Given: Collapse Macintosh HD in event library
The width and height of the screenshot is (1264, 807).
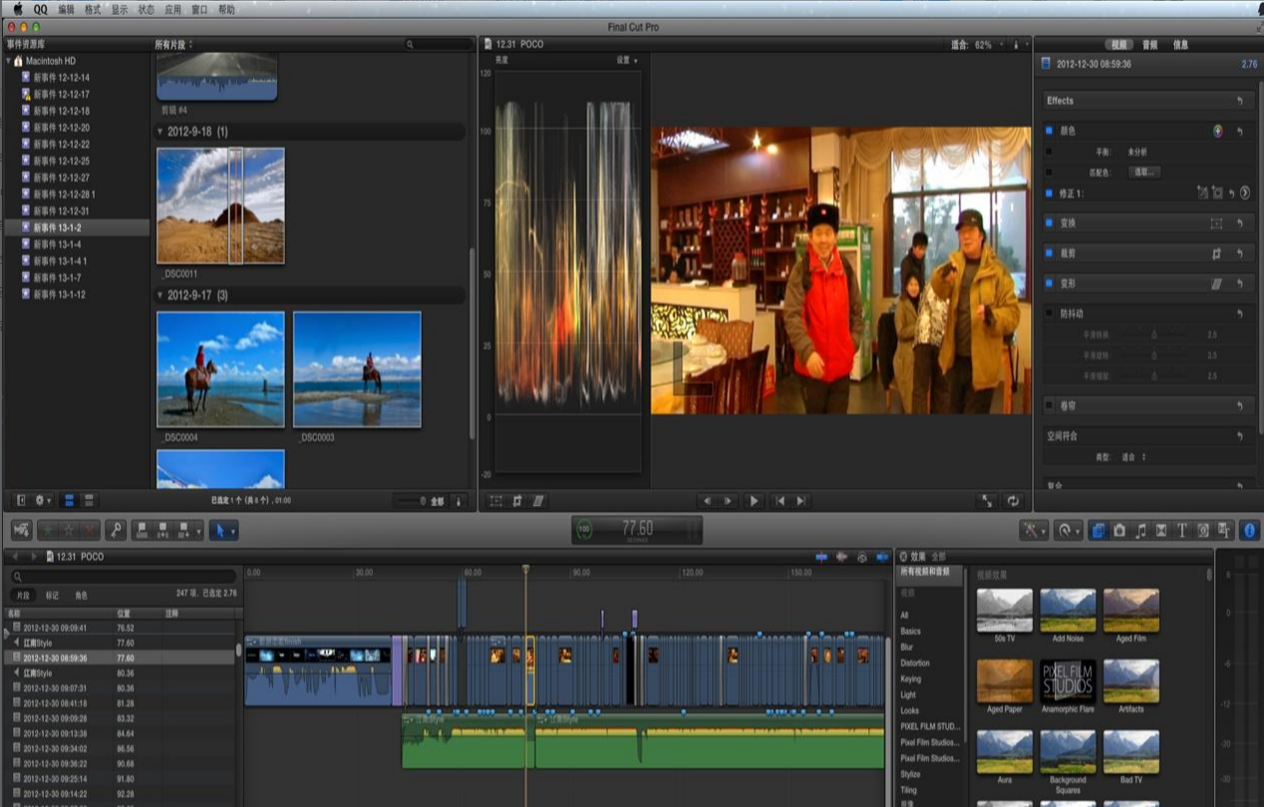Looking at the screenshot, I should coord(8,61).
